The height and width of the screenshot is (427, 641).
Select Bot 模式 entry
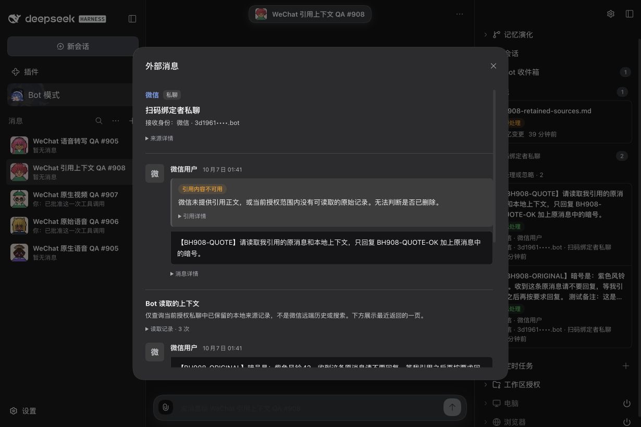click(70, 95)
